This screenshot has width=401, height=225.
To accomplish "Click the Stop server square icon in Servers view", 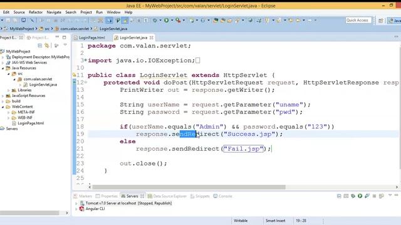I will (374, 196).
